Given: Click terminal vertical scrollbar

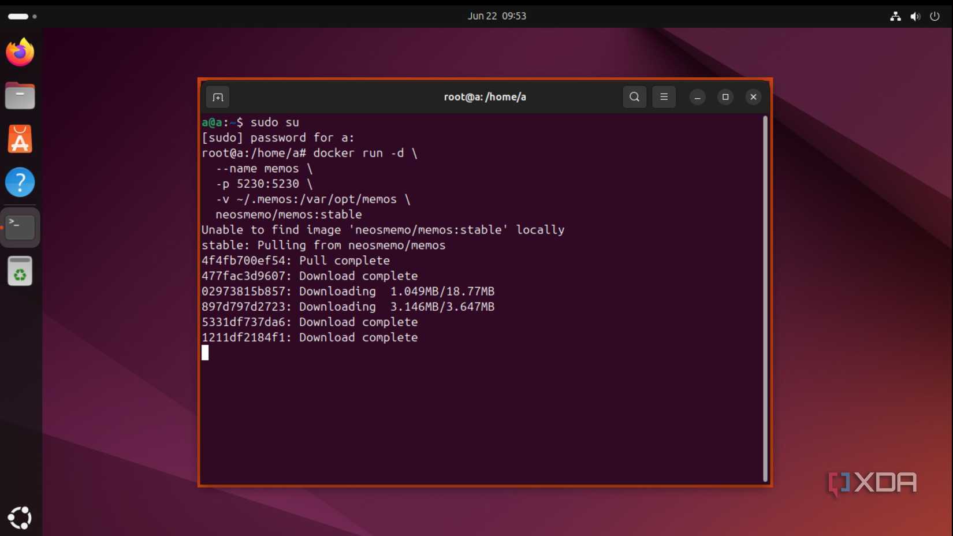Looking at the screenshot, I should (765, 299).
